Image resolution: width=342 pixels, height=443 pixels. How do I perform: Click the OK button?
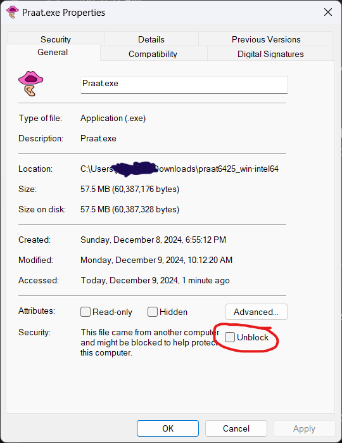[x=168, y=428]
